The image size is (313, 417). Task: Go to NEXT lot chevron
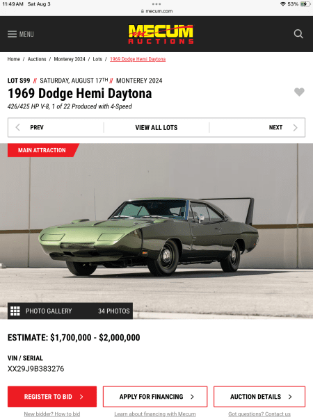[295, 128]
